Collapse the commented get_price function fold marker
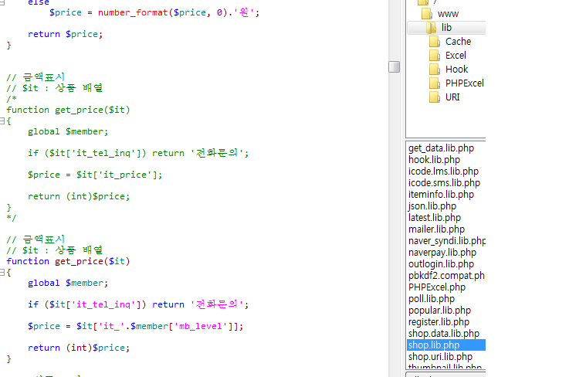569x377 pixels. tap(3, 121)
